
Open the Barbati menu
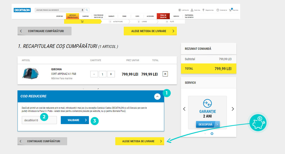pos(111,16)
